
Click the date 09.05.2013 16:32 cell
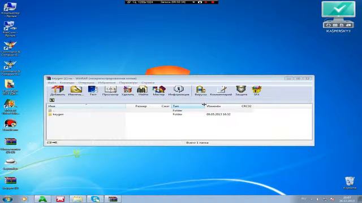[x=218, y=114]
